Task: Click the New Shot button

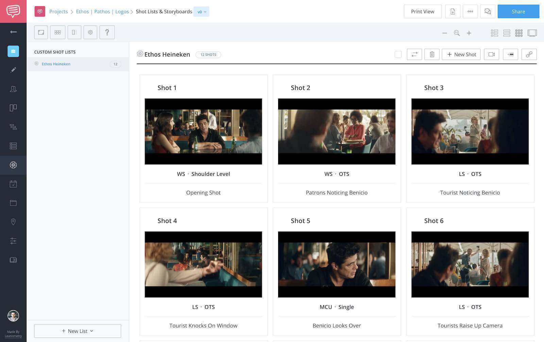Action: pyautogui.click(x=461, y=54)
